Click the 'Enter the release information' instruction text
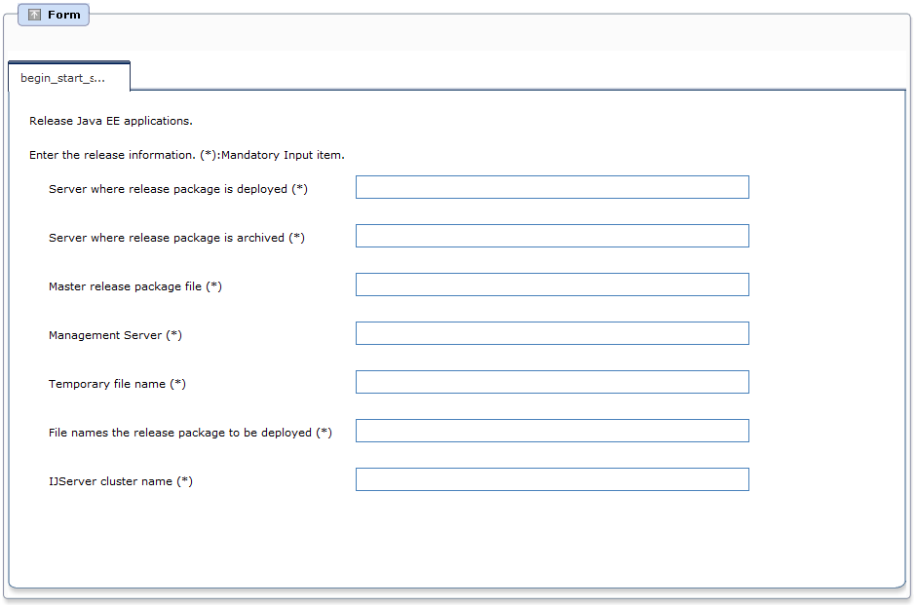 pyautogui.click(x=186, y=154)
